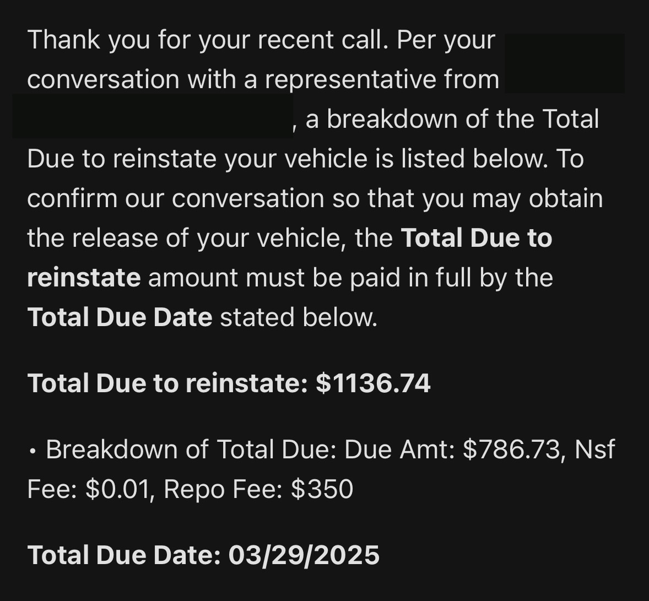Click the redacted block after "Per your"

(564, 63)
